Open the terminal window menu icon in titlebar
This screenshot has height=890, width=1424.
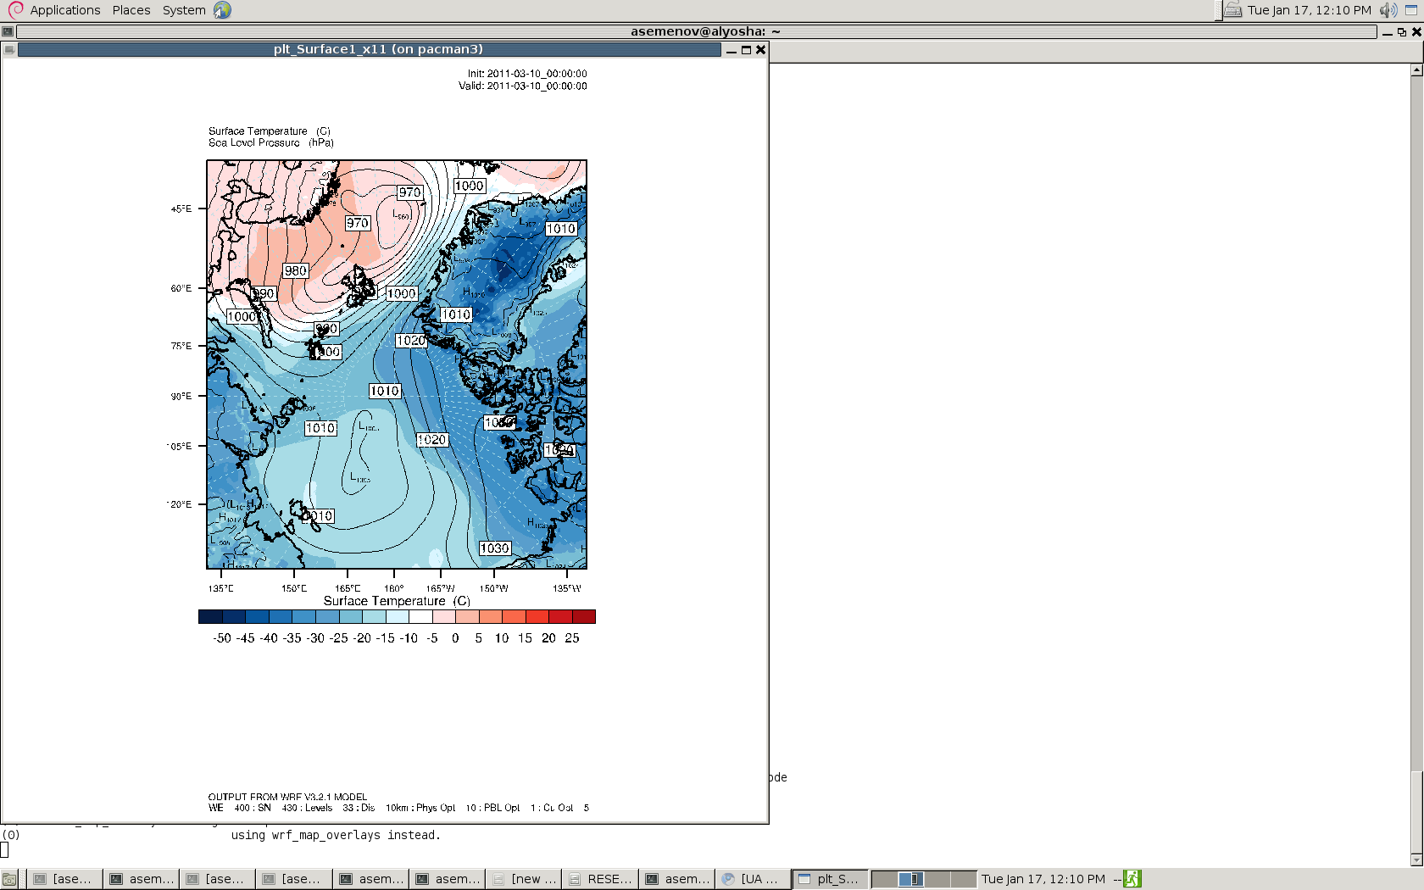[8, 32]
